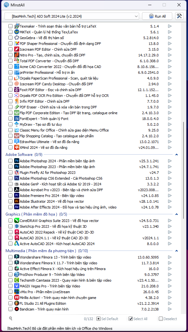The width and height of the screenshot is (188, 332).
Task: Run ProShow Producer 9 with its play arrow
Action: point(170,275)
